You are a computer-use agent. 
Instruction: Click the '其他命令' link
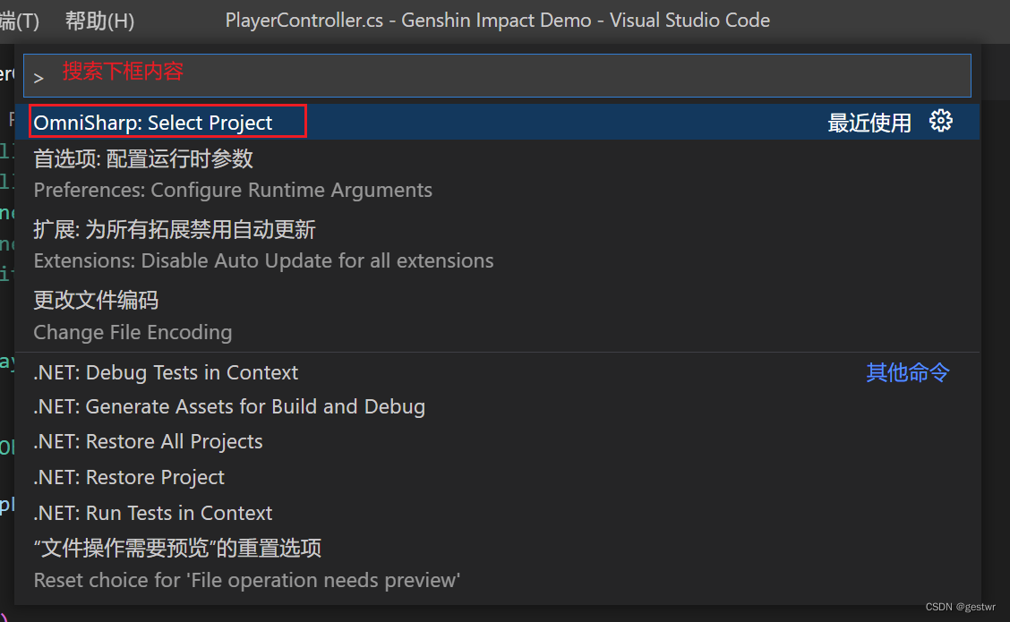tap(907, 372)
